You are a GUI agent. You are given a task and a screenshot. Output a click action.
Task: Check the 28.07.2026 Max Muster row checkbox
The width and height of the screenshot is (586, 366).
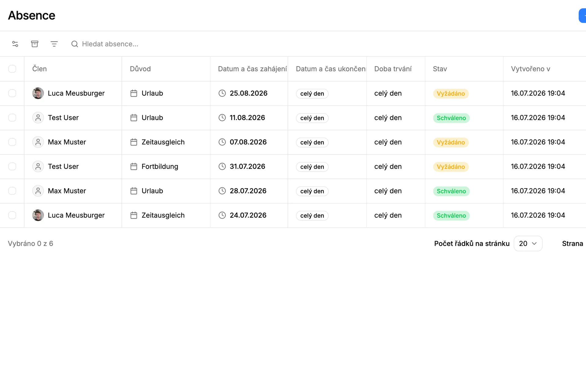pos(12,191)
